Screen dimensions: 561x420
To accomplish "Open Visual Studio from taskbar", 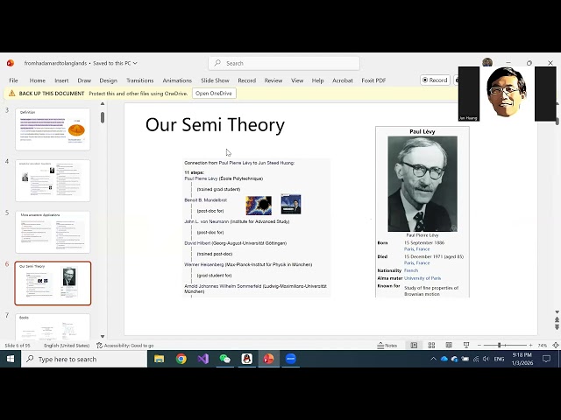I will (202, 359).
